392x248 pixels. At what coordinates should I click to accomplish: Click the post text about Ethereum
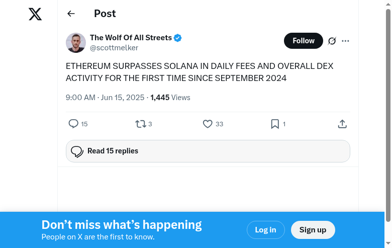point(200,72)
